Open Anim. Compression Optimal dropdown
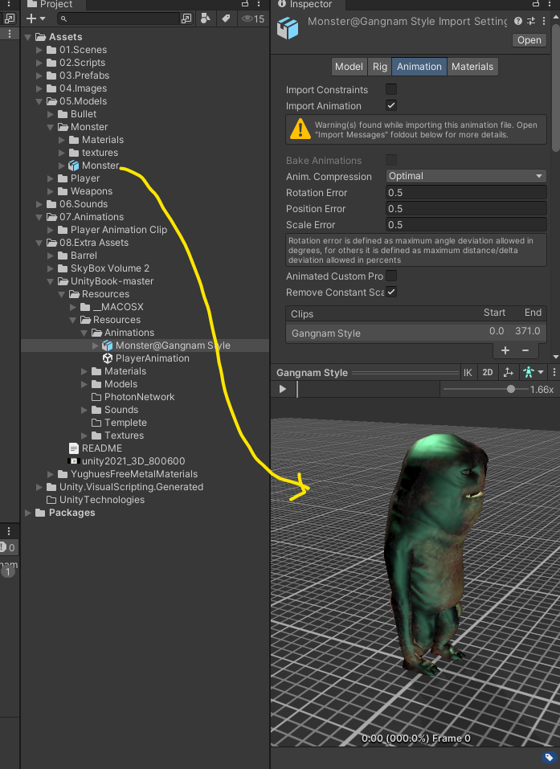The width and height of the screenshot is (560, 769). tap(466, 176)
